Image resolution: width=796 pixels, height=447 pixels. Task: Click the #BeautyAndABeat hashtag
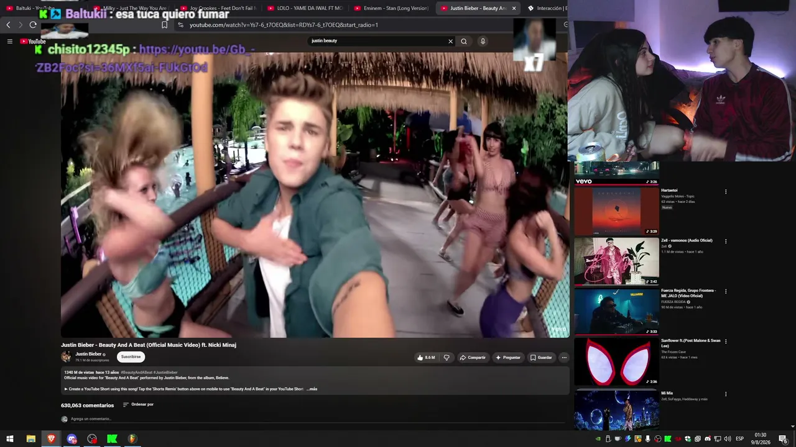tap(136, 372)
